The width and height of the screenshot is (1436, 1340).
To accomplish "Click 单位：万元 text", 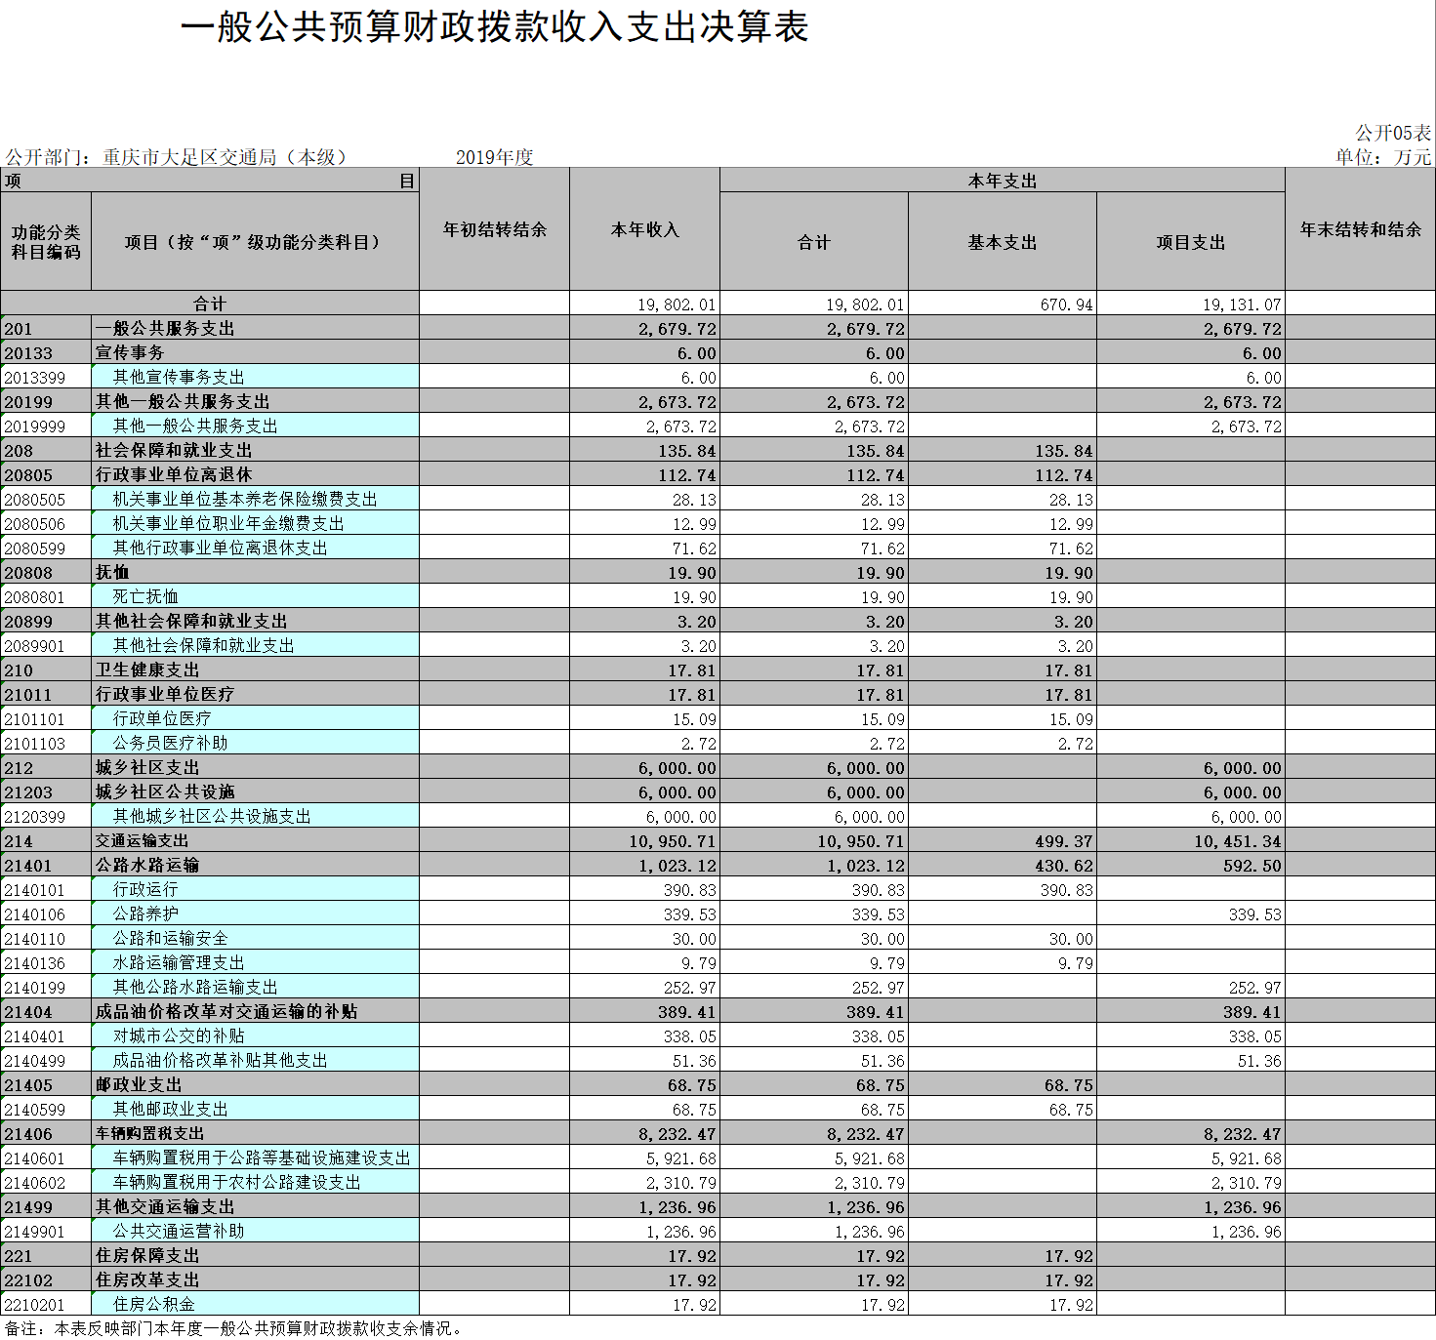I will [x=1384, y=156].
